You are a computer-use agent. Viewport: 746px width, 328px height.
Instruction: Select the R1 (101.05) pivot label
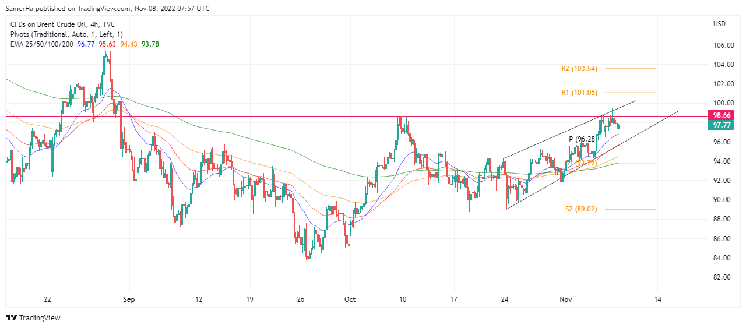click(579, 93)
